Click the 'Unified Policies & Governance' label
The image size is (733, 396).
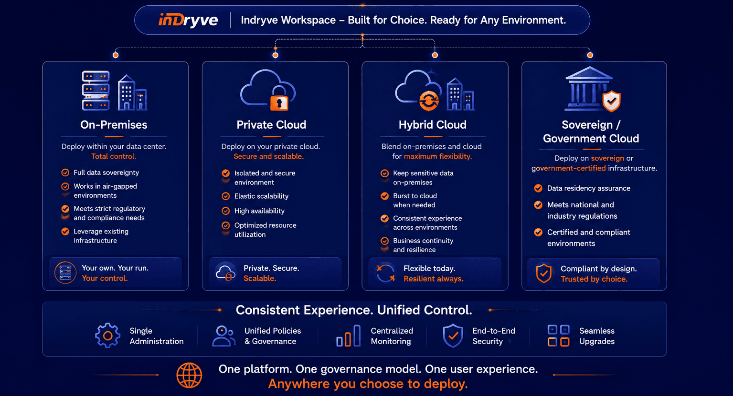[x=273, y=336]
